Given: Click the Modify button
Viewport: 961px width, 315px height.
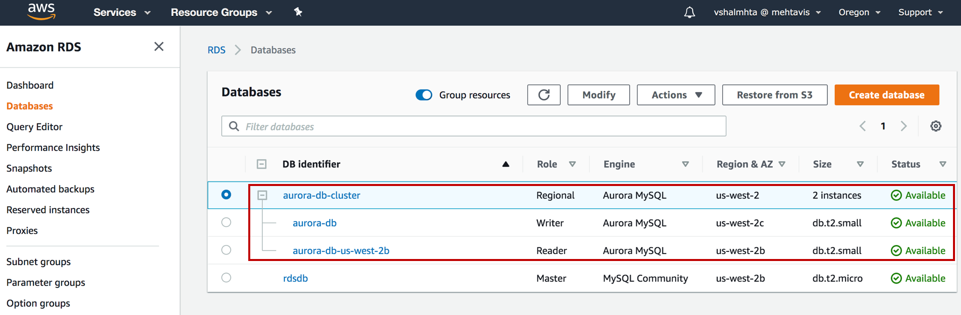Looking at the screenshot, I should (x=599, y=95).
